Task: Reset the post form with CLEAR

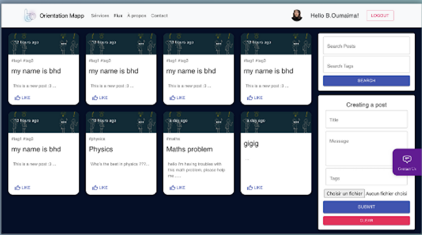Action: pos(366,220)
